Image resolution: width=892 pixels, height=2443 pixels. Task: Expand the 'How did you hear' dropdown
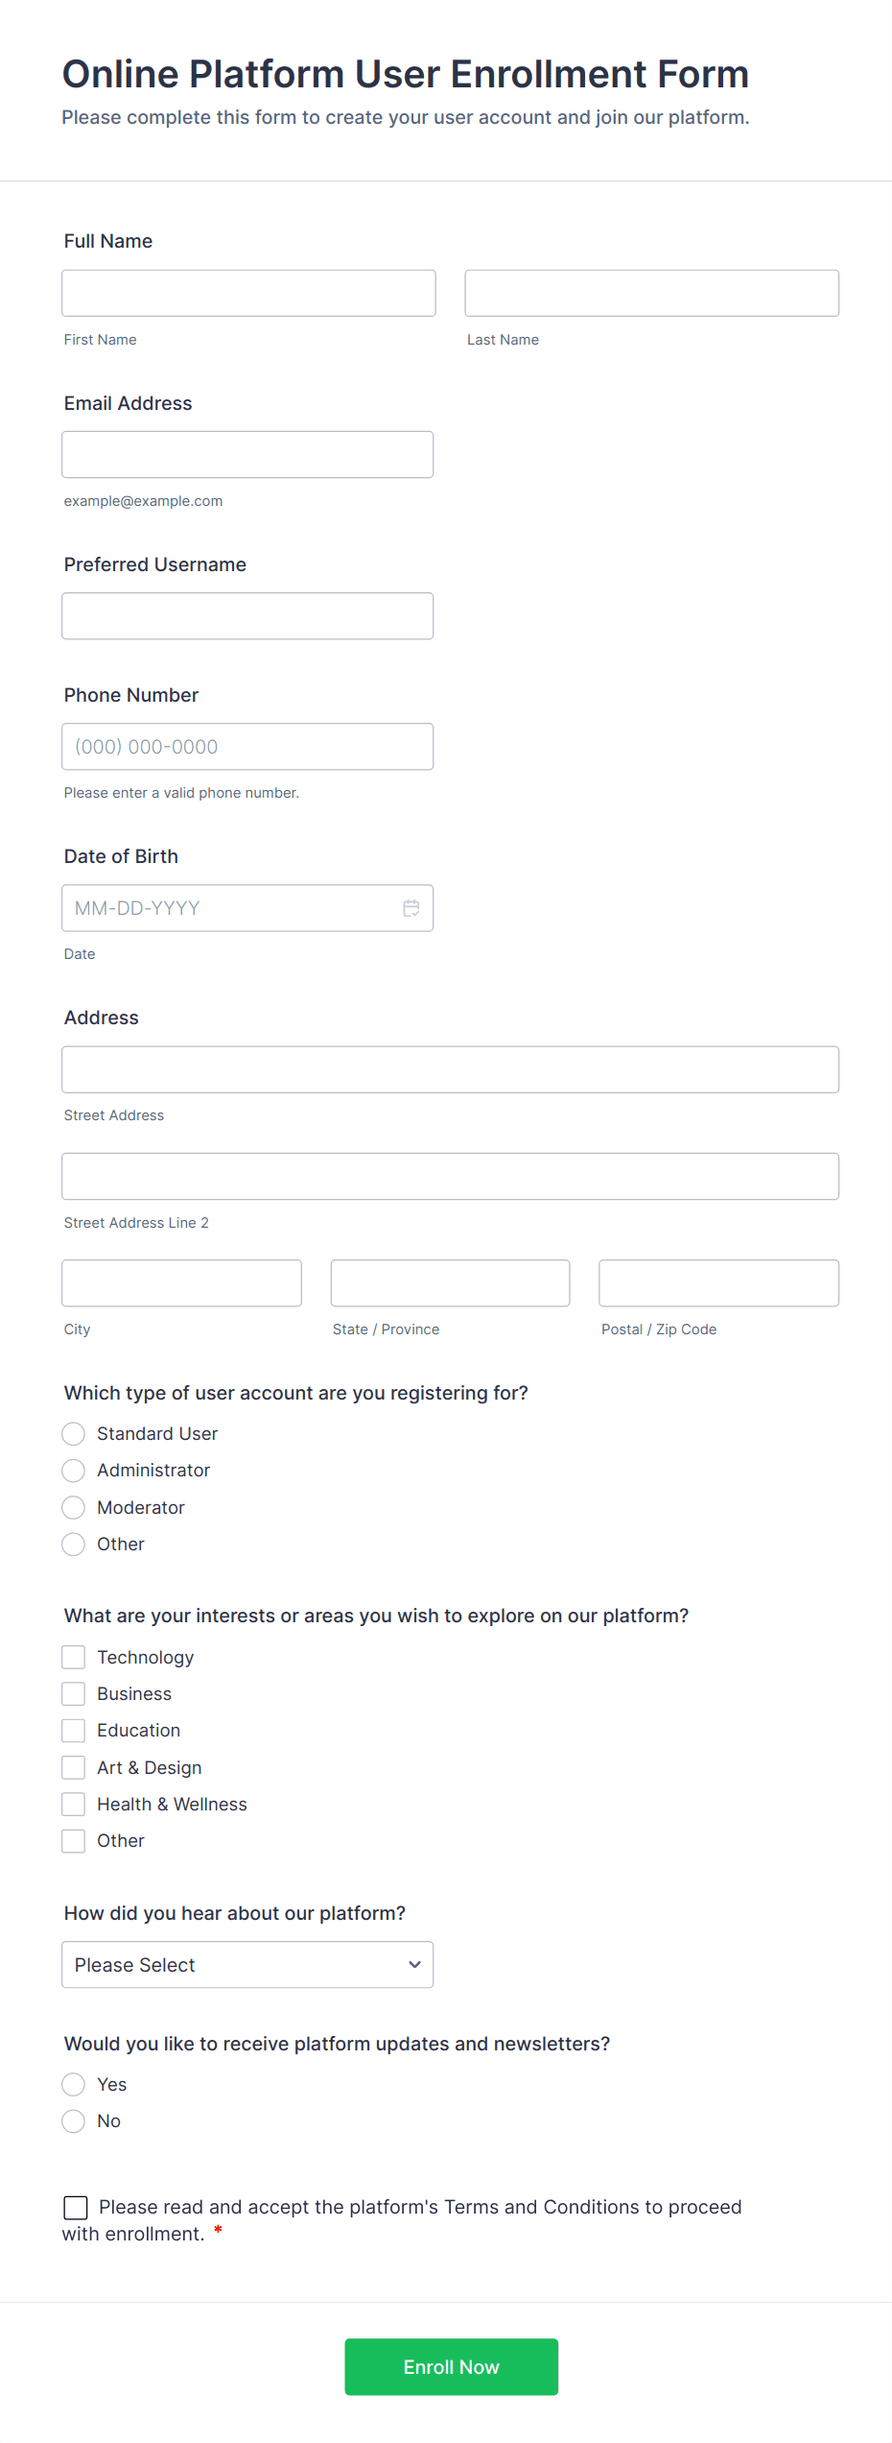[247, 1964]
